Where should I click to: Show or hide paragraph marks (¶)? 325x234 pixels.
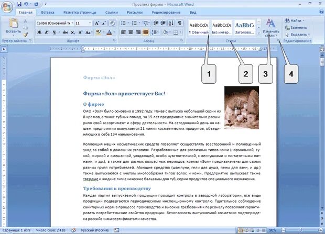(179, 23)
